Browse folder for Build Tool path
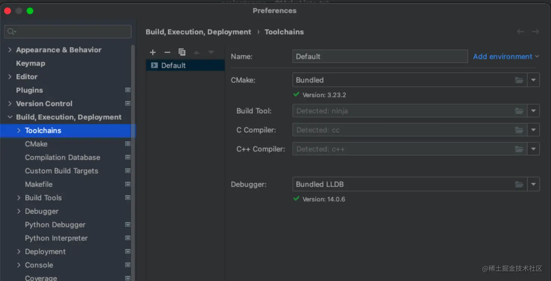551x281 pixels. tap(519, 111)
